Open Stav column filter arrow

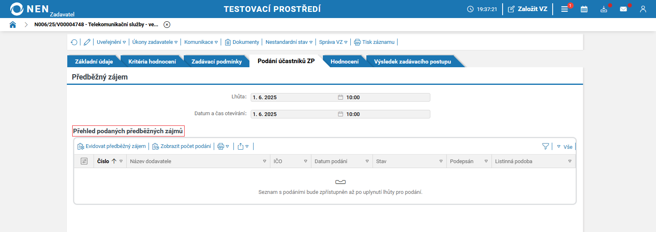(441, 161)
